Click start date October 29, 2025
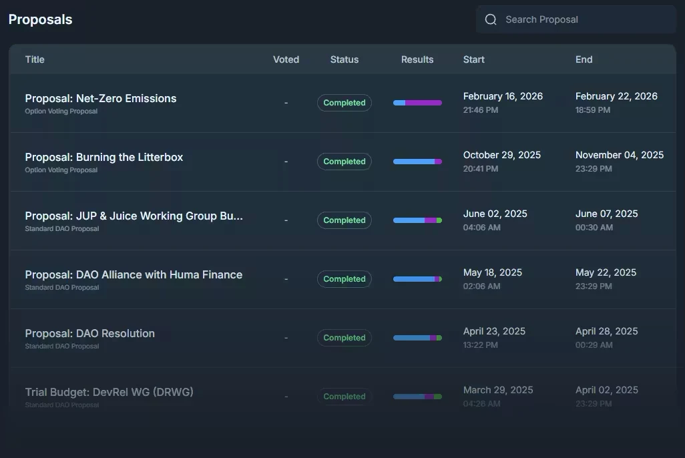This screenshot has width=685, height=458. click(502, 155)
